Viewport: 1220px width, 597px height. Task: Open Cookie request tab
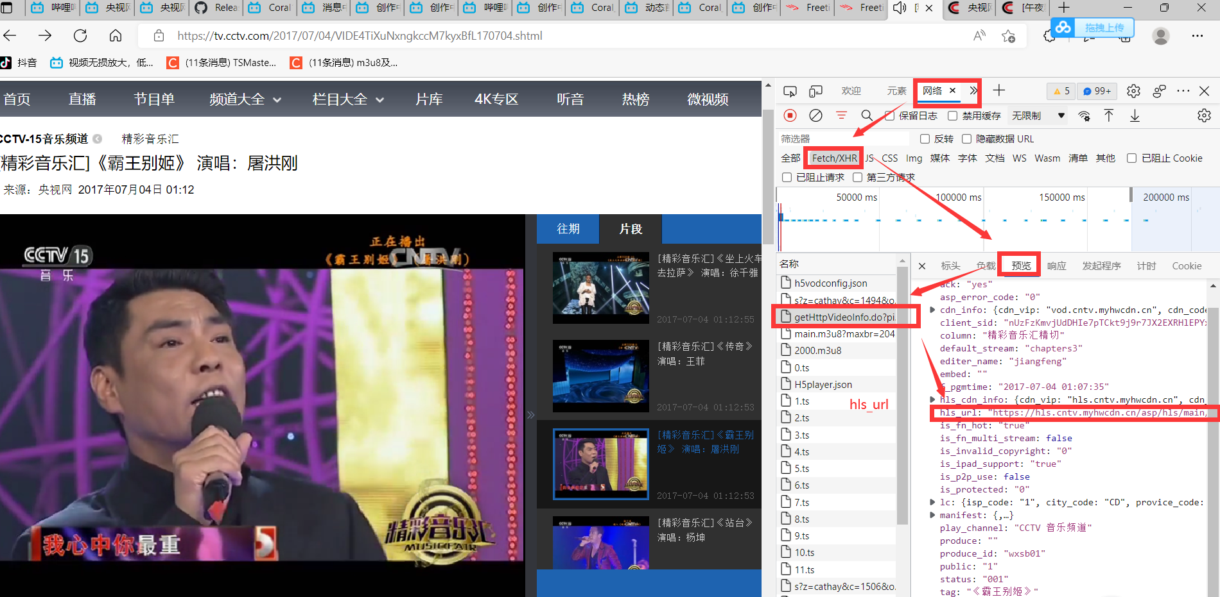(1187, 266)
